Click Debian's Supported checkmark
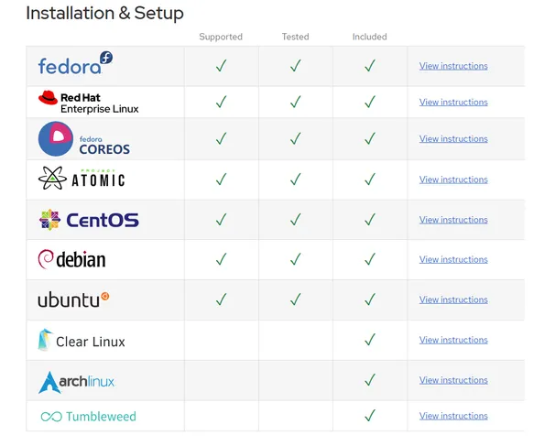 coord(222,259)
